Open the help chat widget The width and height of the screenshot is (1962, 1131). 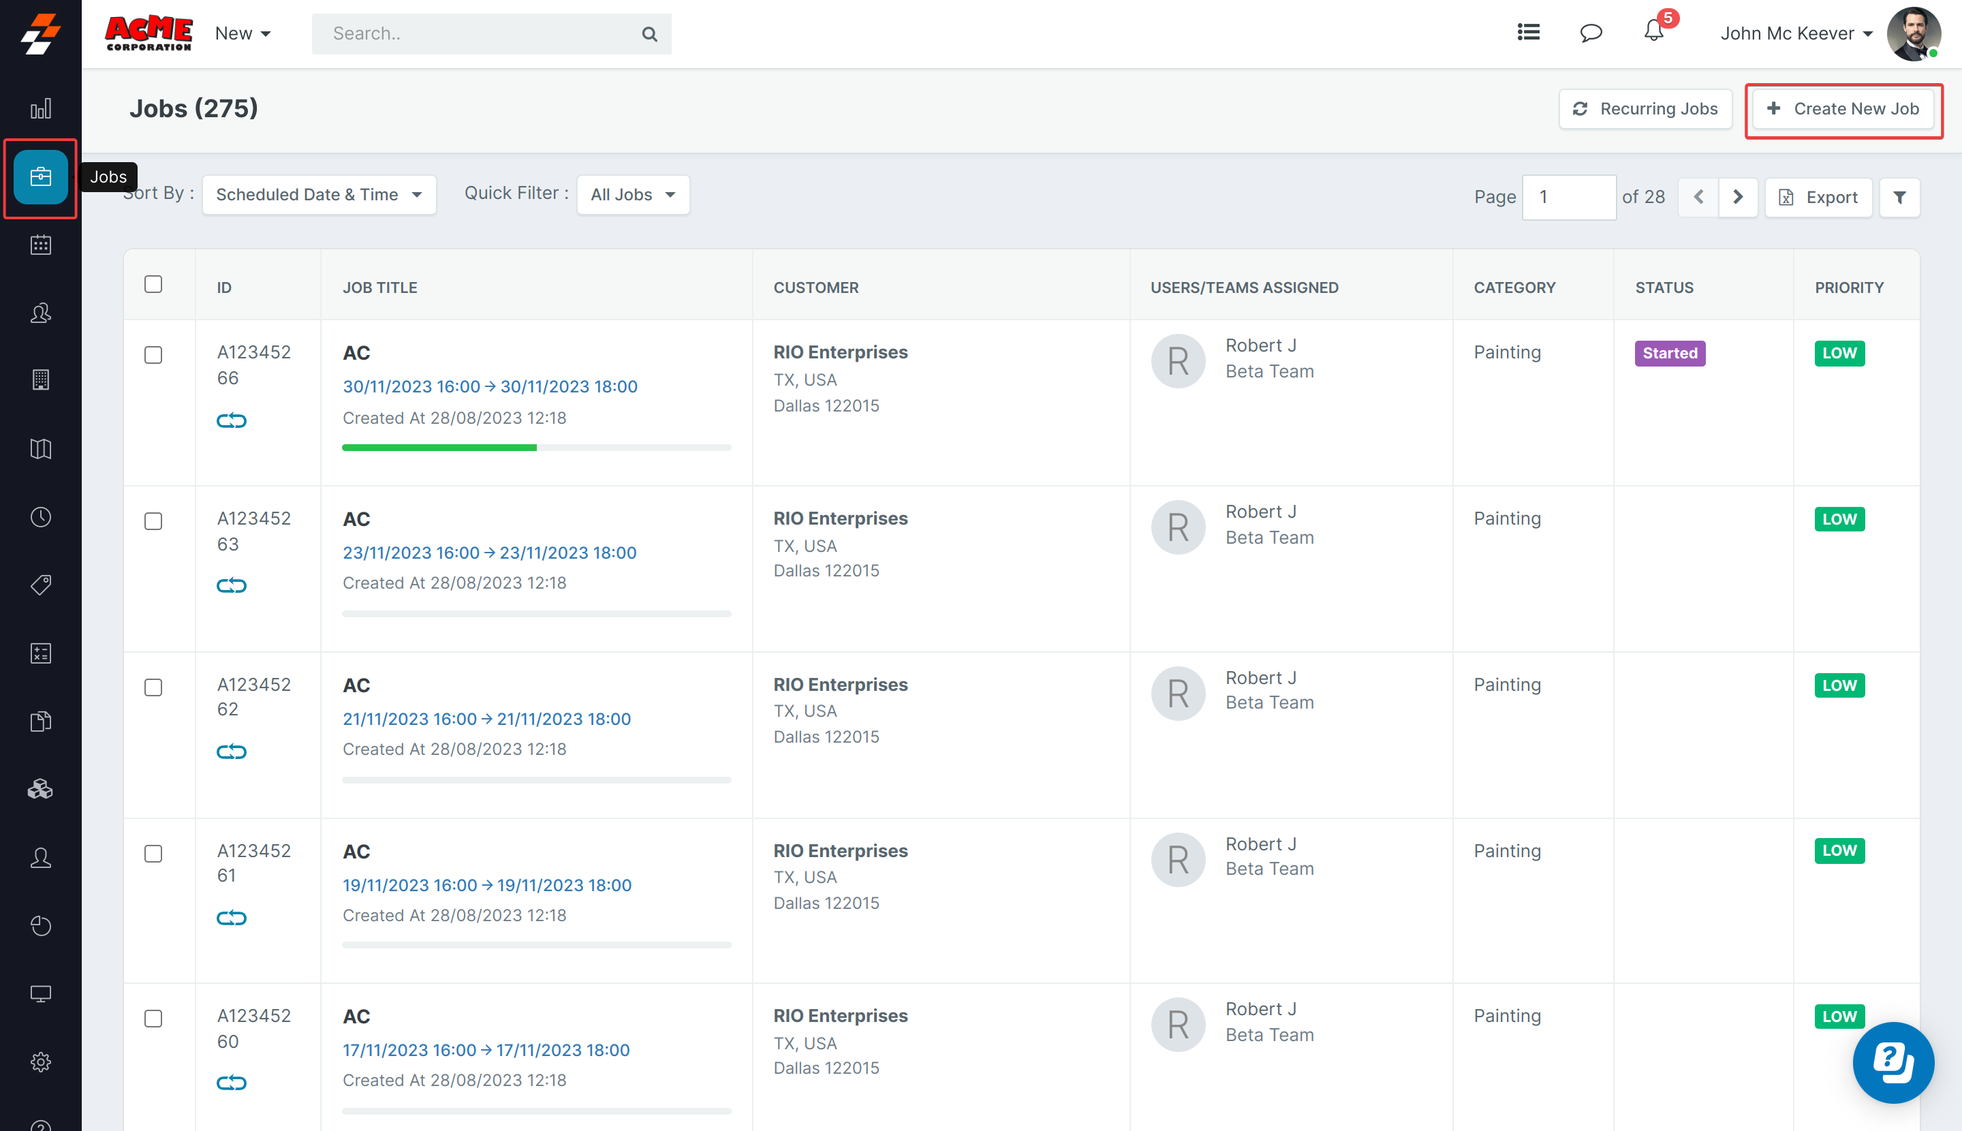pyautogui.click(x=1893, y=1062)
